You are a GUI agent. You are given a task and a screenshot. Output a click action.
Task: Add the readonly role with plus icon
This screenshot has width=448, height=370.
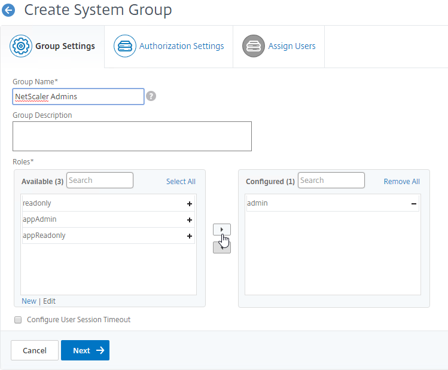point(190,204)
